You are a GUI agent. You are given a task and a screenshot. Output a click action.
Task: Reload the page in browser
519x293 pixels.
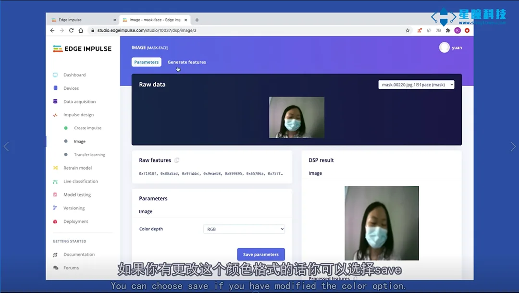pyautogui.click(x=71, y=30)
